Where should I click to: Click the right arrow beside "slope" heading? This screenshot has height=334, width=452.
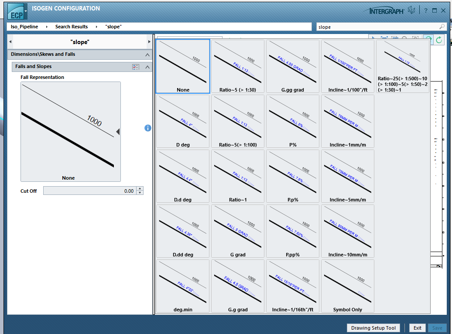point(149,42)
